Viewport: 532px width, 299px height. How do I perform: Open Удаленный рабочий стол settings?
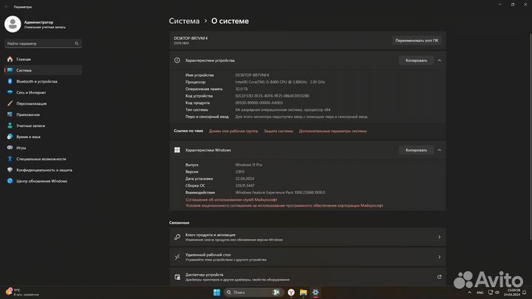pos(307,257)
